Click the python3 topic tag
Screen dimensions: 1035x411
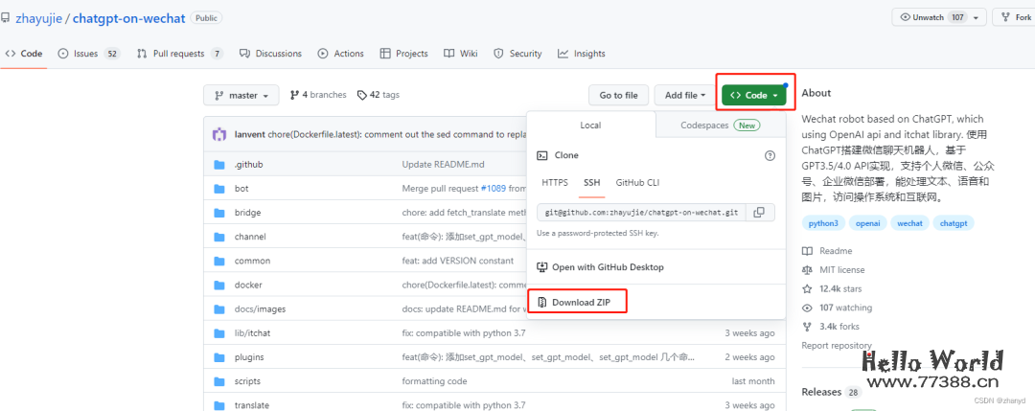pos(823,223)
